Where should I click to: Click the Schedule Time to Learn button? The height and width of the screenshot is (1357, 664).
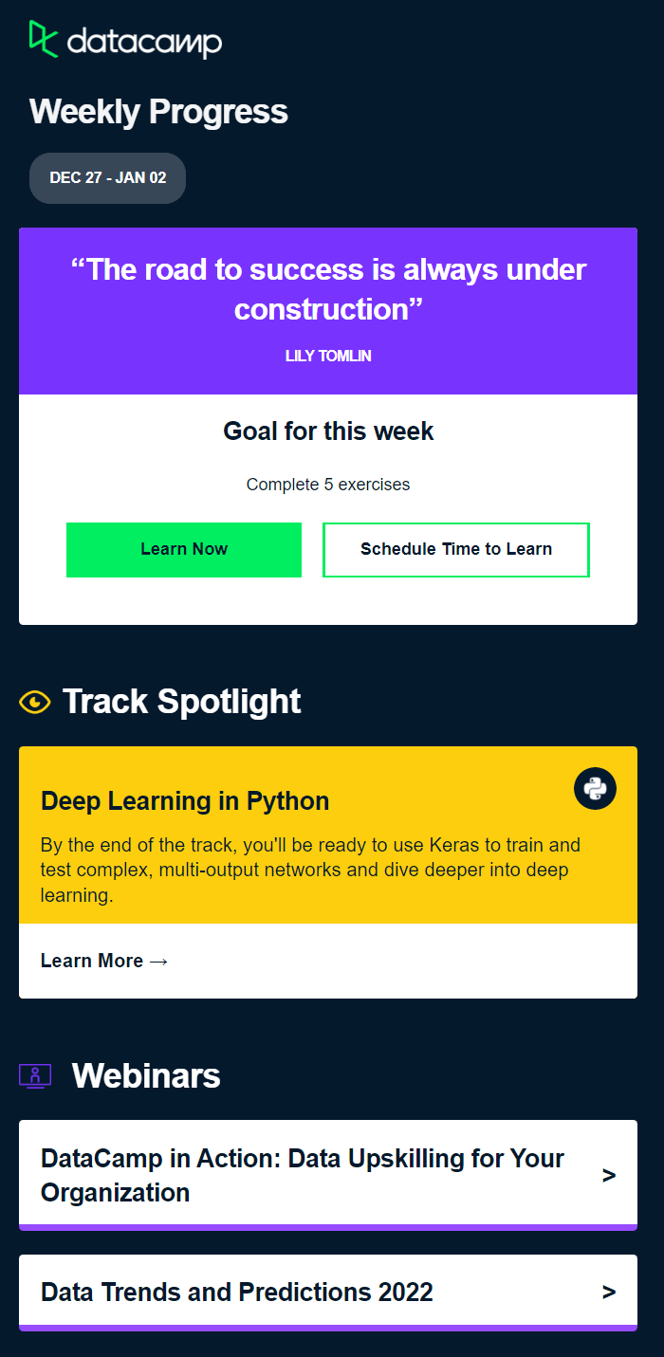coord(456,550)
